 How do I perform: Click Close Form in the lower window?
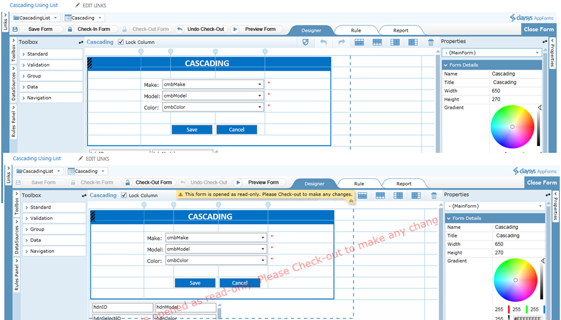click(542, 183)
